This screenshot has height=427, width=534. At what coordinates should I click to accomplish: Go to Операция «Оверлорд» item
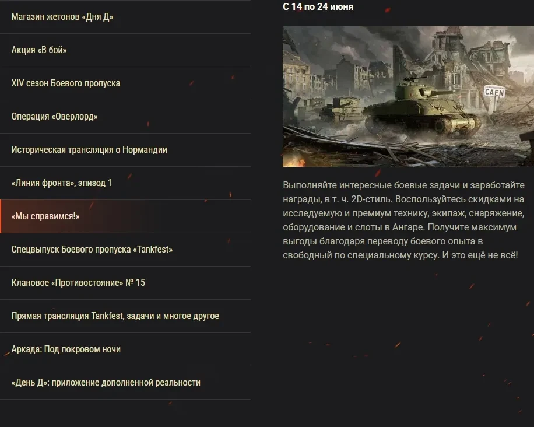tap(125, 117)
